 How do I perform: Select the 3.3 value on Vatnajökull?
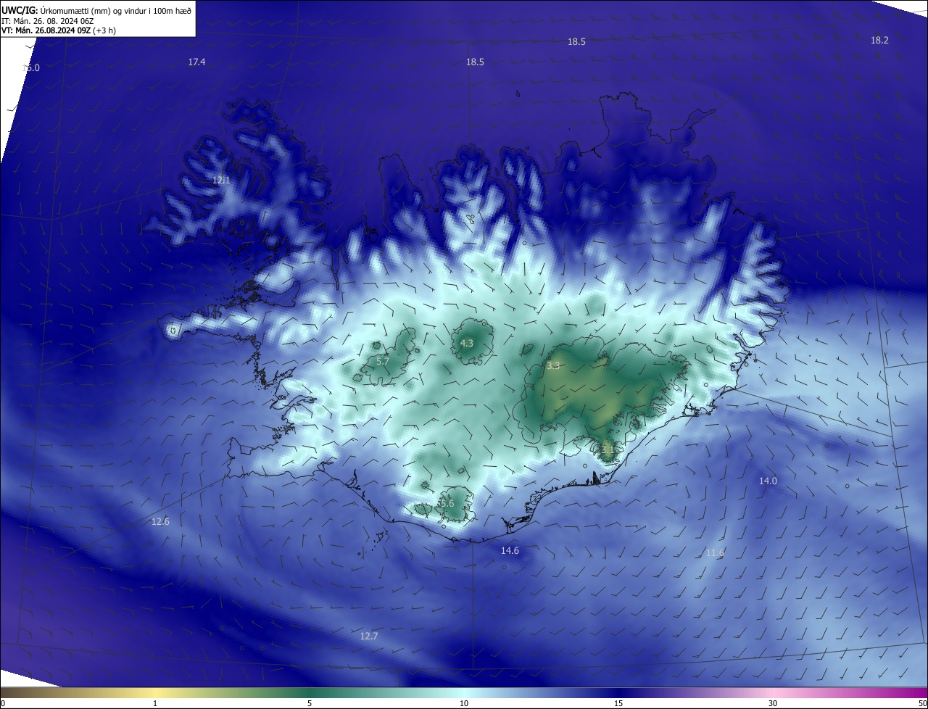click(x=553, y=366)
